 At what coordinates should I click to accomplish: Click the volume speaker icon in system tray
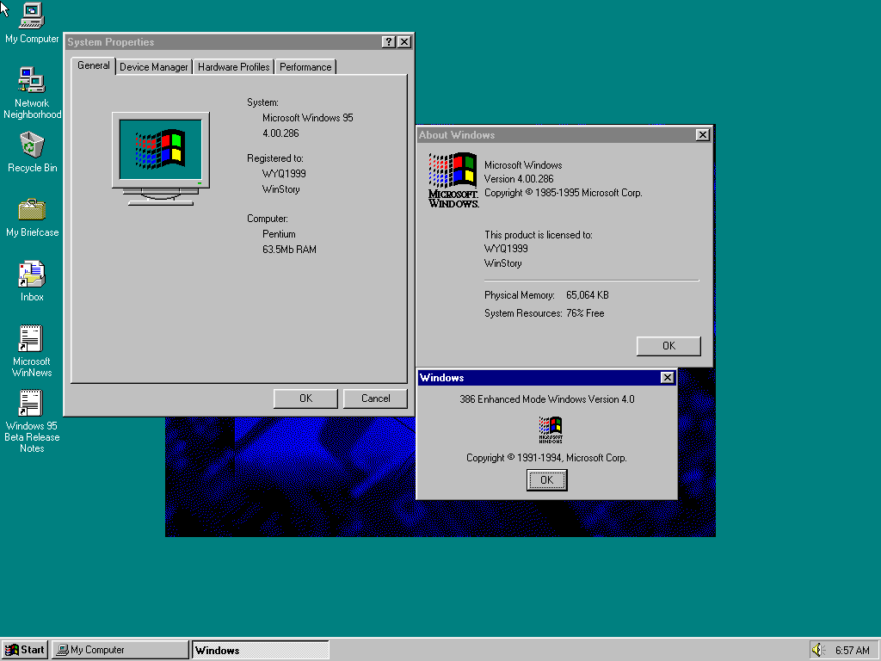(817, 650)
